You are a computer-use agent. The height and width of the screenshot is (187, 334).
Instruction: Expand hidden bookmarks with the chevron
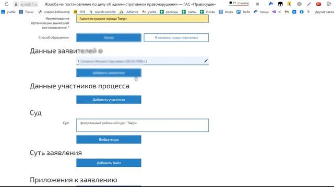[308, 11]
